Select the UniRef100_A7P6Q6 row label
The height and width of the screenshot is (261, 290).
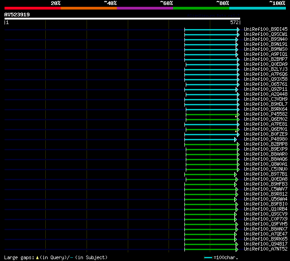coord(266,74)
